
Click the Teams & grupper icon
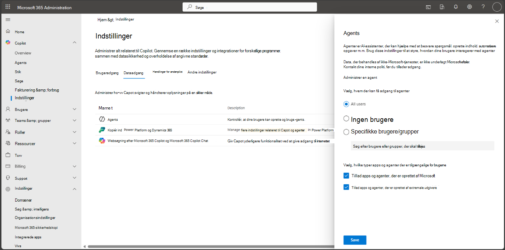tap(8, 120)
